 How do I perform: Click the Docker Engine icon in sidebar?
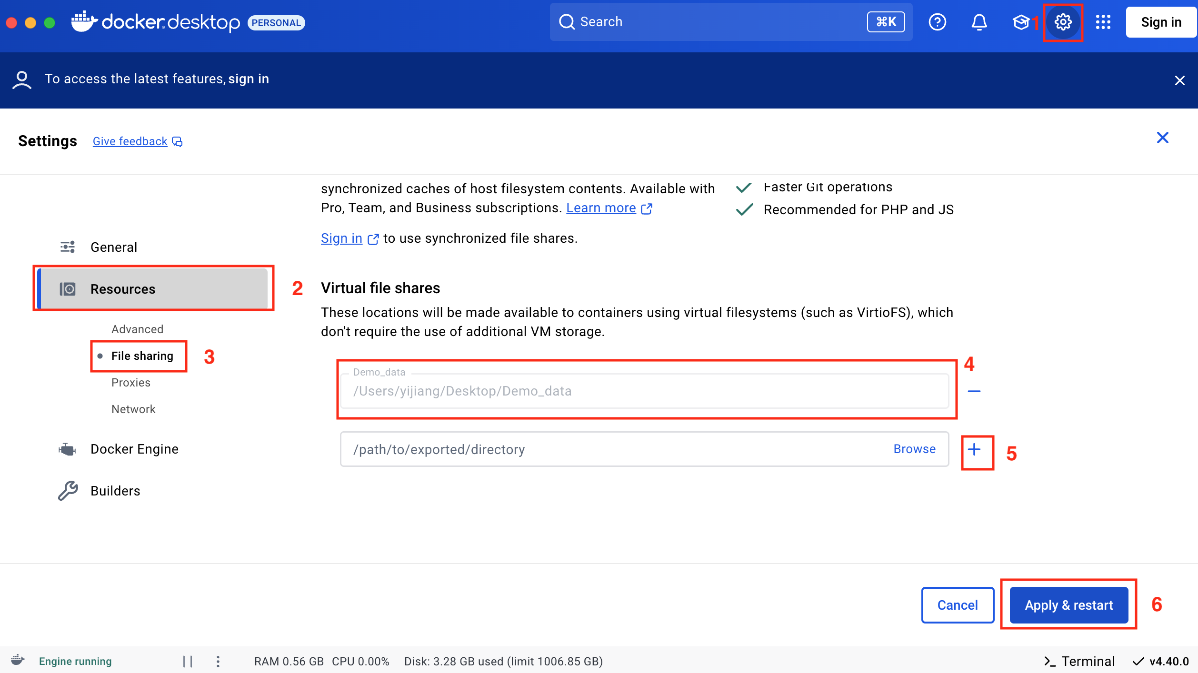click(67, 449)
